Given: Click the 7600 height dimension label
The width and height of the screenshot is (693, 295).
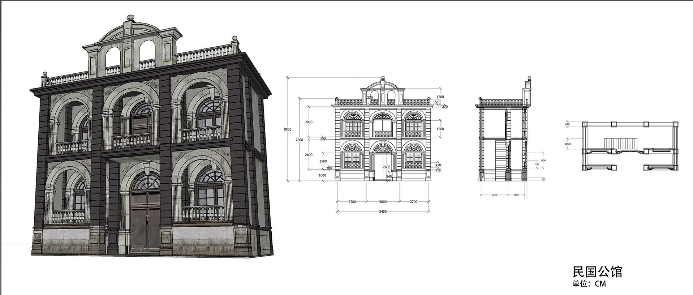Looking at the screenshot, I should pyautogui.click(x=299, y=140).
